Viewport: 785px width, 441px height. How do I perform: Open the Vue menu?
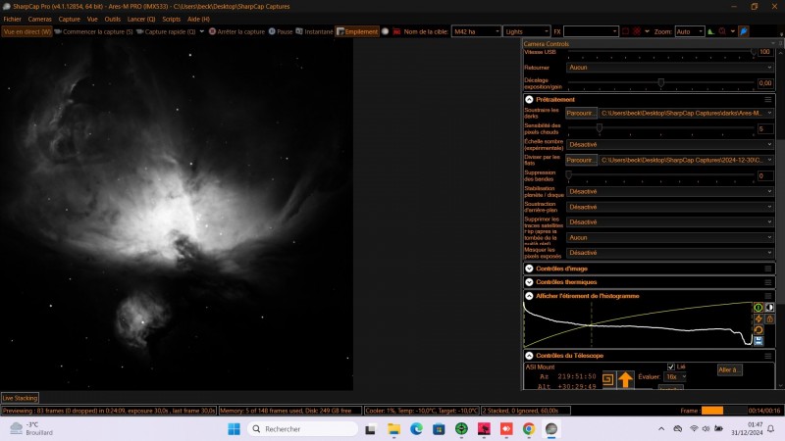92,19
